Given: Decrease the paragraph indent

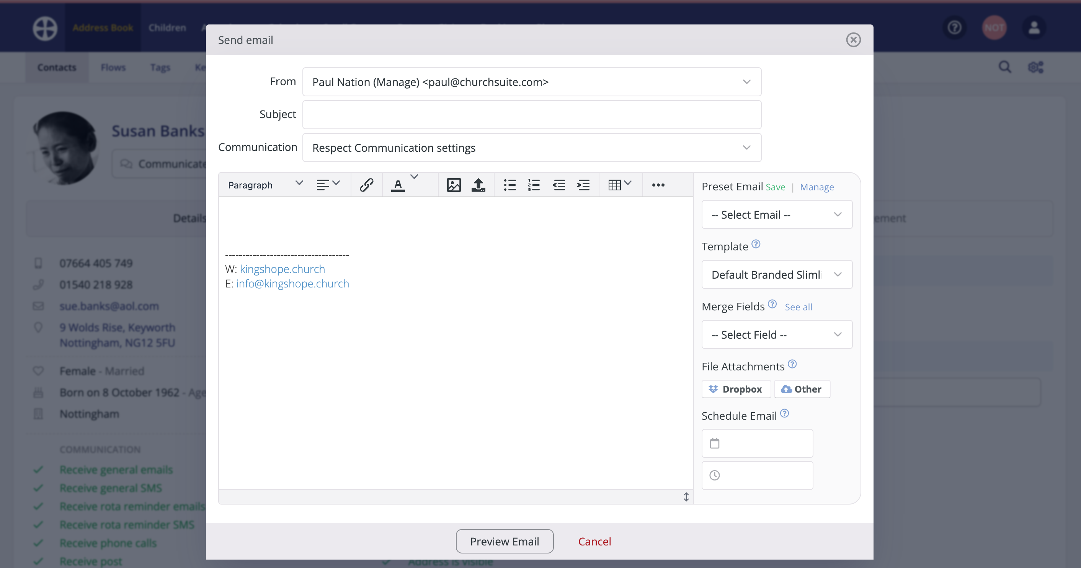Looking at the screenshot, I should 558,184.
